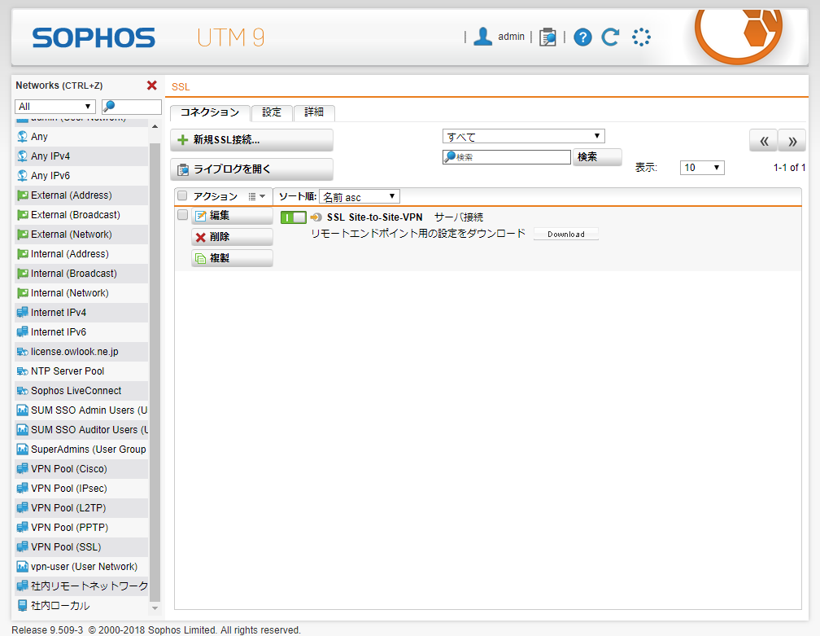Toggle the SSL Site-to-Site-VPN enable switch
This screenshot has width=820, height=636.
[293, 217]
